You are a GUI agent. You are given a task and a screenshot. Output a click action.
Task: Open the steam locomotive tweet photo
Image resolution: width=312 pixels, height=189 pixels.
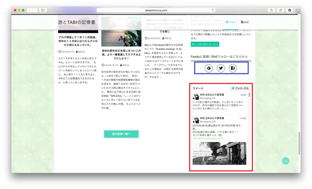[219, 153]
